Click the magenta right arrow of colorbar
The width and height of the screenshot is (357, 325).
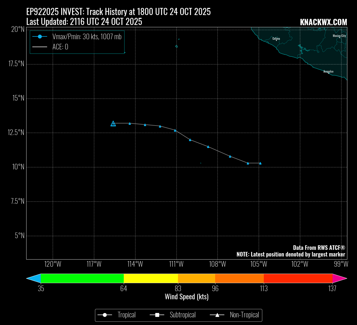click(339, 278)
